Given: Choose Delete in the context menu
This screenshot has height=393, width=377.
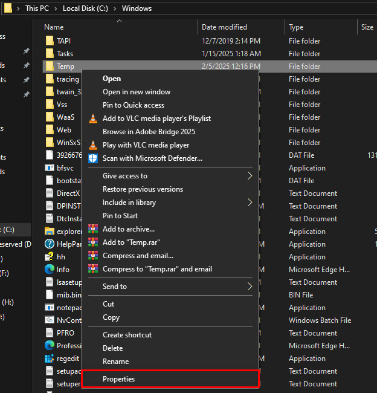Looking at the screenshot, I should 112,348.
